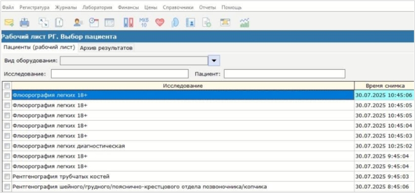415x193 pixels.
Task: Check the box for row timed 10:45:04
Action: [x=7, y=126]
